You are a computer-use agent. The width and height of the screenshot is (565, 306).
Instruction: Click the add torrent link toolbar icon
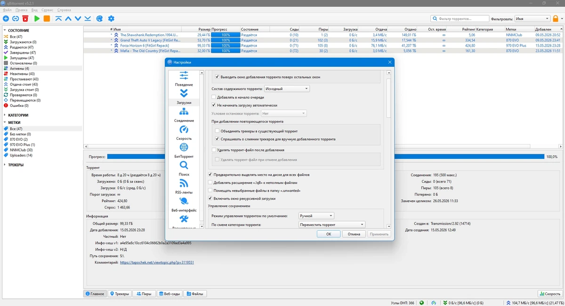(x=16, y=18)
